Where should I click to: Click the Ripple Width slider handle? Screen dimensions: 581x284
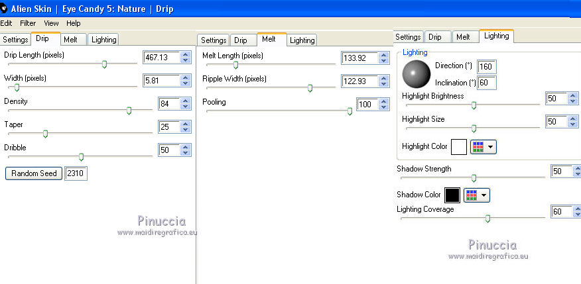310,89
